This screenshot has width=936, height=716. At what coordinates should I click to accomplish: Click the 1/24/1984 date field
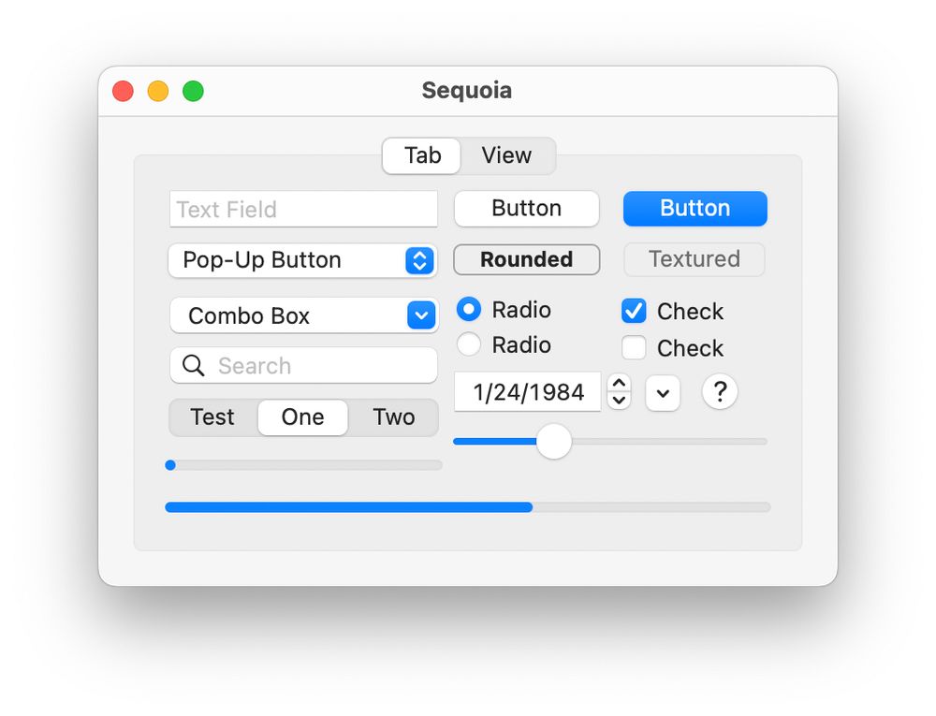528,392
